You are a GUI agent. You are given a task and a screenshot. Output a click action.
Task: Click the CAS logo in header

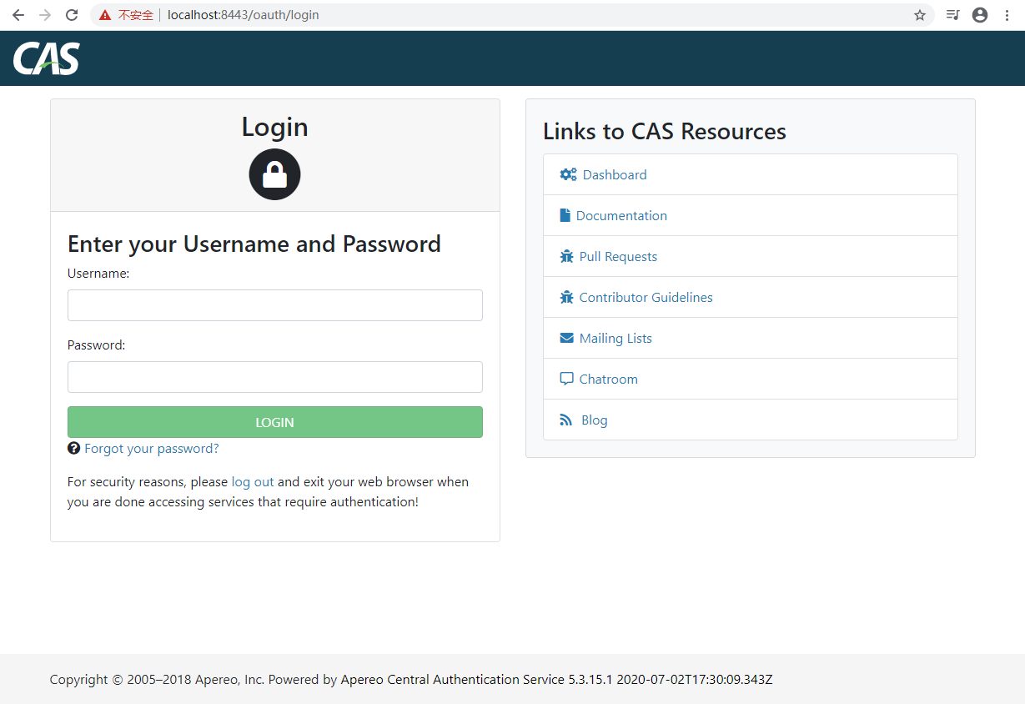[x=47, y=58]
